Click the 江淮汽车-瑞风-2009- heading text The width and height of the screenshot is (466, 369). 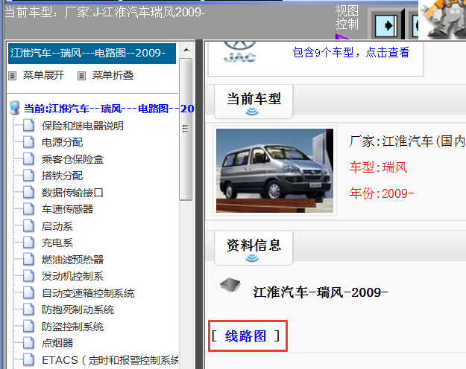click(x=321, y=293)
